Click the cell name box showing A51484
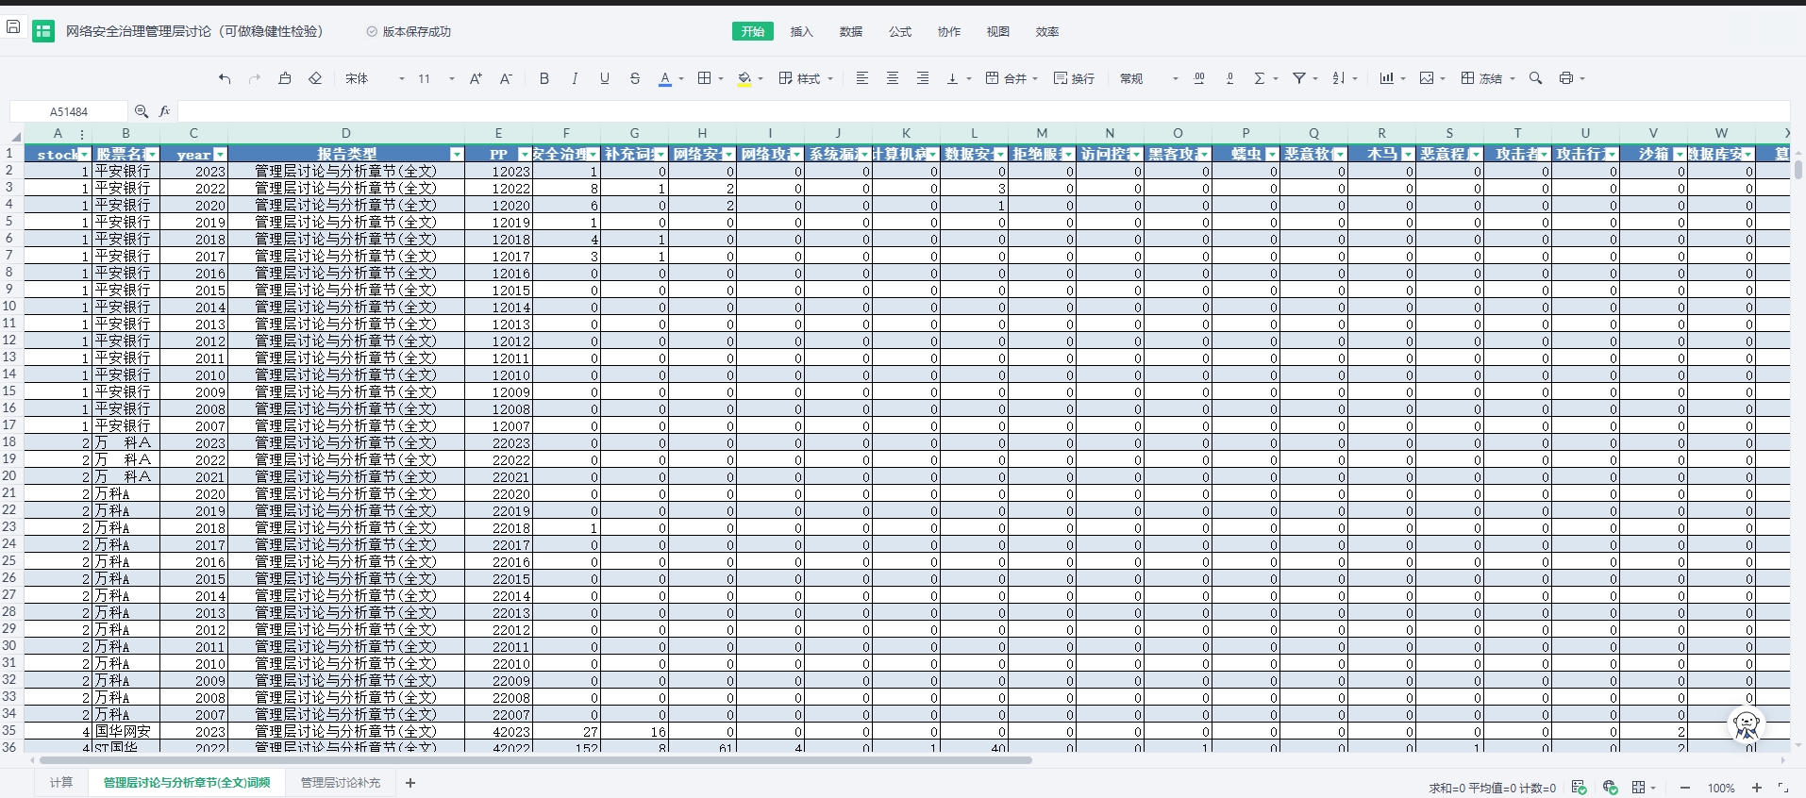The width and height of the screenshot is (1806, 798). click(69, 111)
